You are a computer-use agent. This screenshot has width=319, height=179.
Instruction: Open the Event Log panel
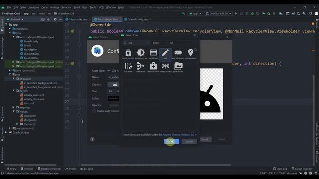click(x=280, y=169)
